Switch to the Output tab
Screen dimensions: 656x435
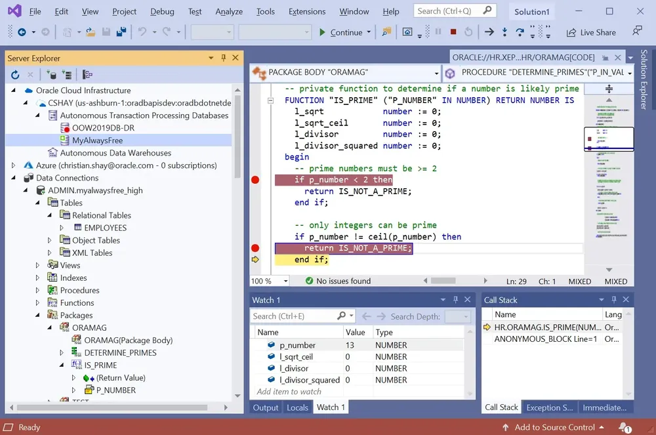click(266, 407)
